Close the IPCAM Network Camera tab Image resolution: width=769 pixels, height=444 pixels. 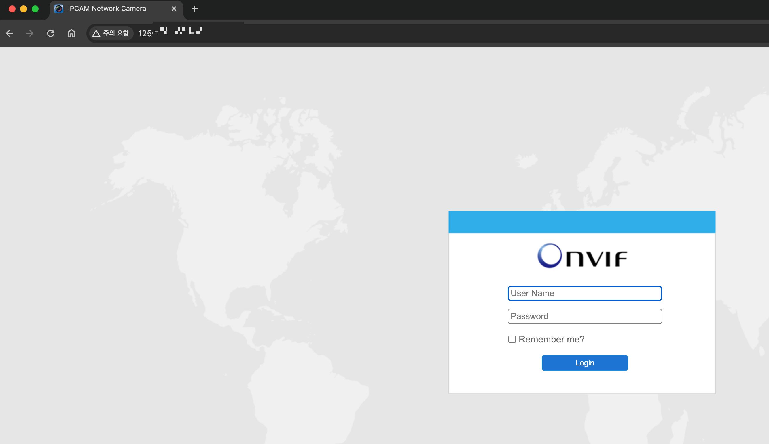pos(174,9)
